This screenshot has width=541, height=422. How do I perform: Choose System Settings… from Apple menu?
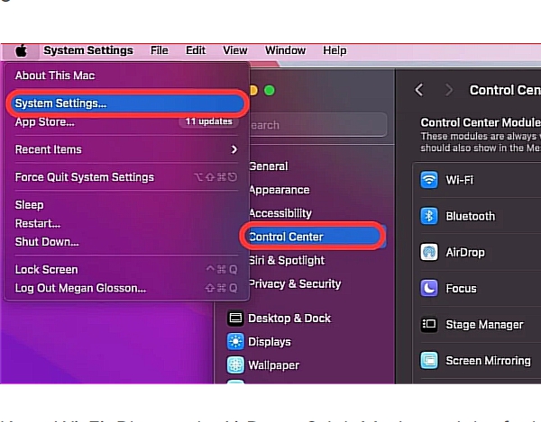(x=60, y=103)
